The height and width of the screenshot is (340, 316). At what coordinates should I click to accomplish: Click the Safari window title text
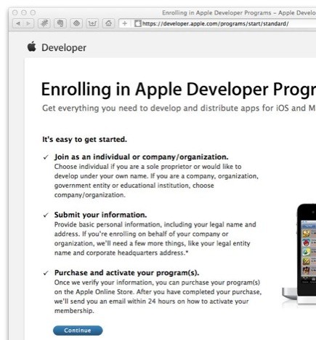click(x=239, y=12)
